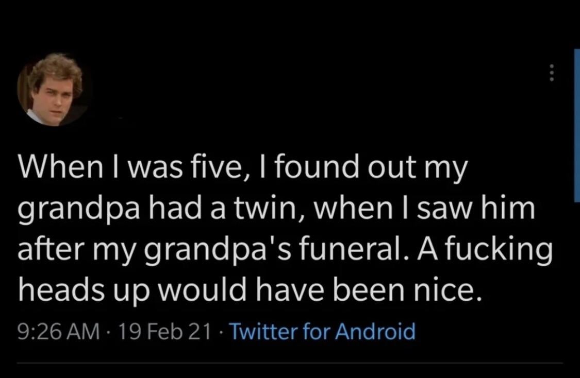Image resolution: width=580 pixels, height=378 pixels.
Task: Click the word "Android" in the source label
Action: pyautogui.click(x=375, y=331)
